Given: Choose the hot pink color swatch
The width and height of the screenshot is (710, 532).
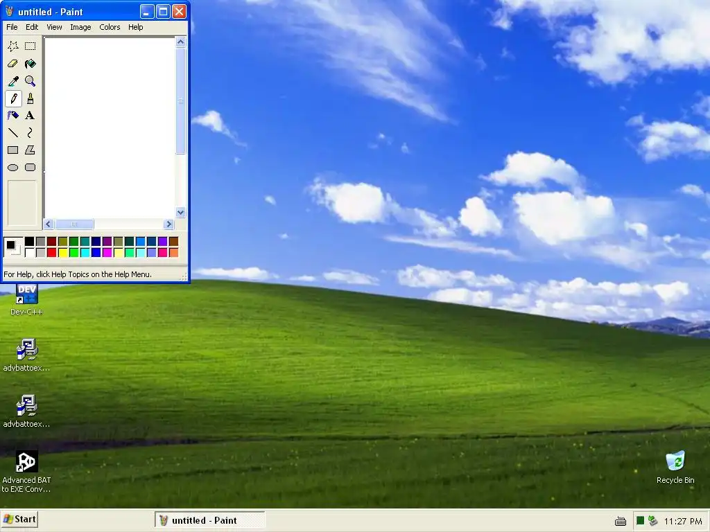Looking at the screenshot, I should click(162, 252).
